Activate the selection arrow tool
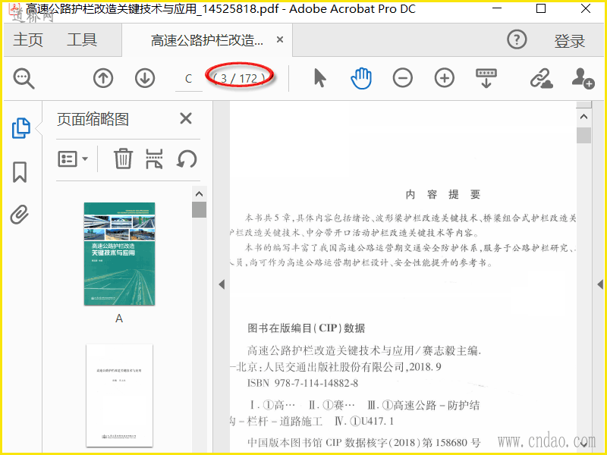 coord(319,78)
